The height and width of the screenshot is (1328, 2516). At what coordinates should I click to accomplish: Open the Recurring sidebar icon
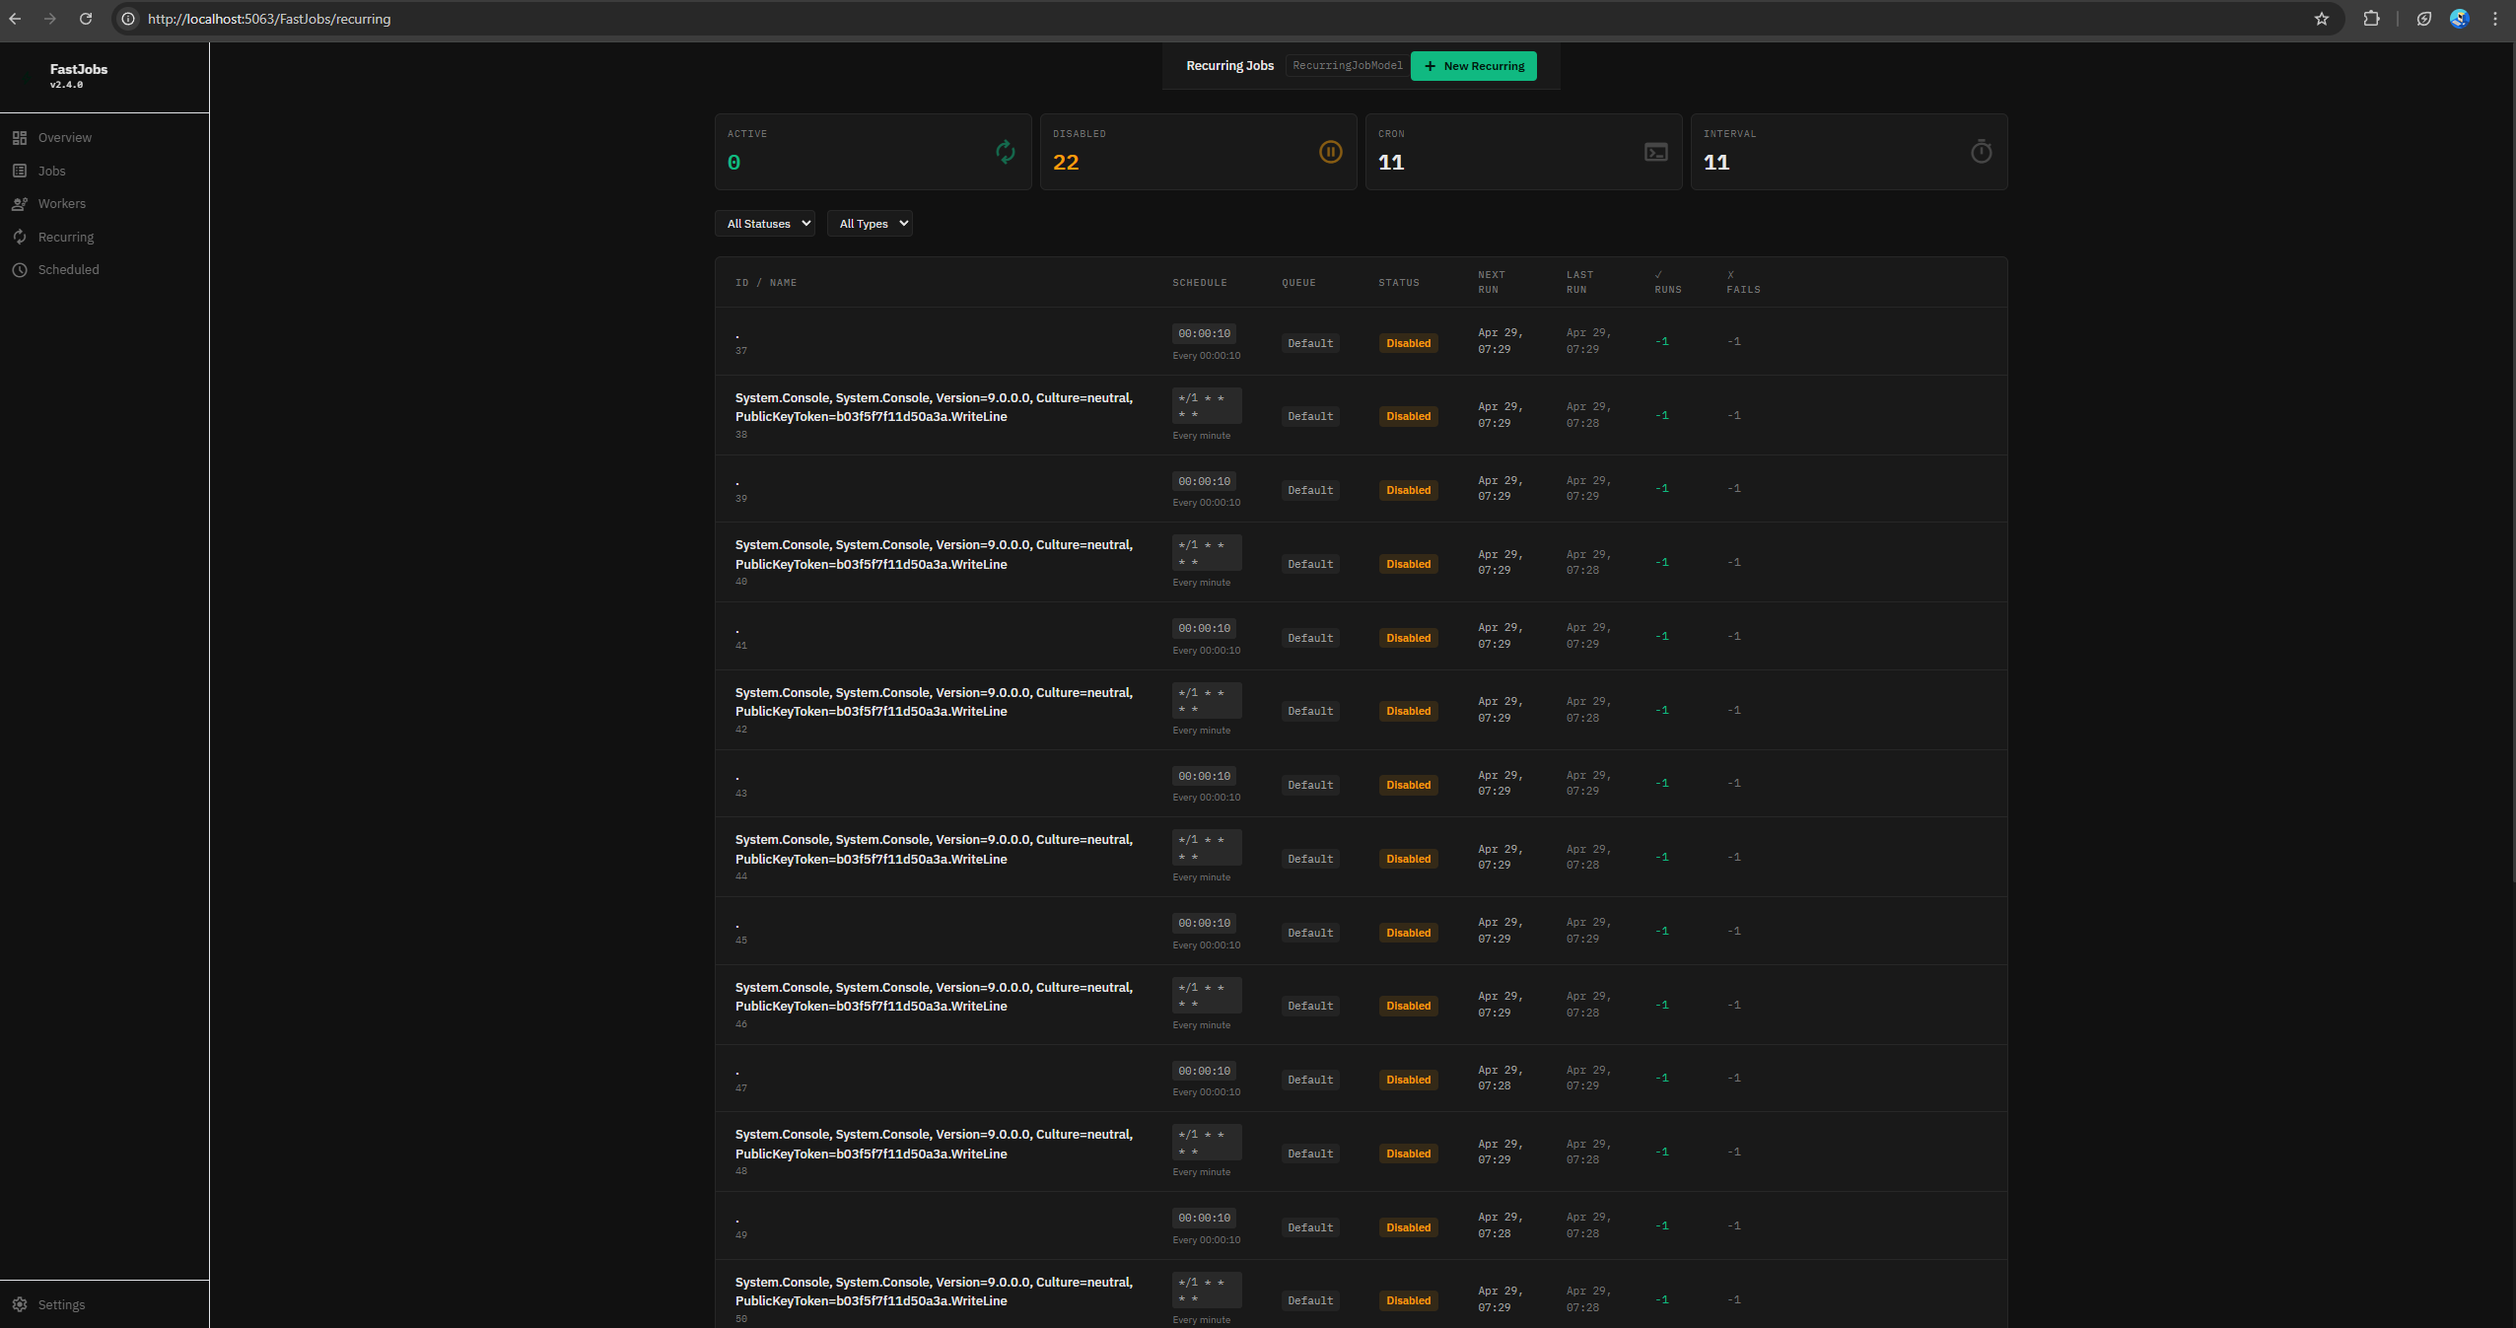point(20,238)
